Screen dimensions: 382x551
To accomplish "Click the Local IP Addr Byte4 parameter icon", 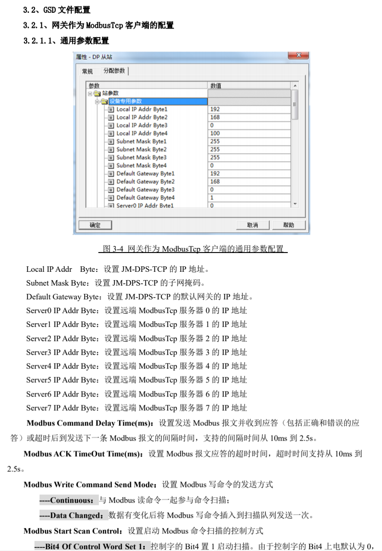I will (x=111, y=133).
